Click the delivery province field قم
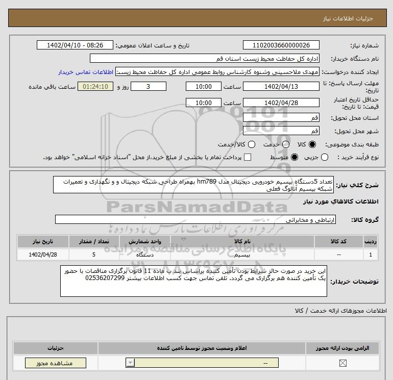Image resolution: width=393 pixels, height=380 pixels. click(281, 117)
